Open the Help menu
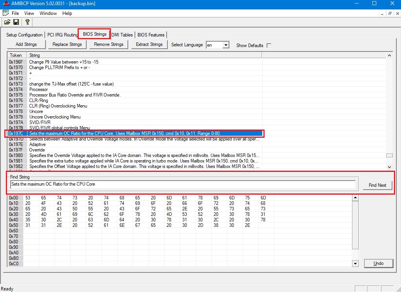This screenshot has width=401, height=292. [x=67, y=13]
